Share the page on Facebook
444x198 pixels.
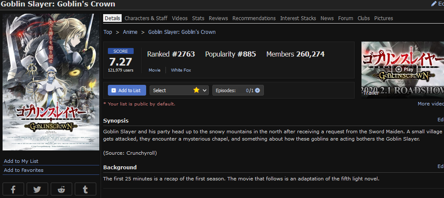[13, 189]
